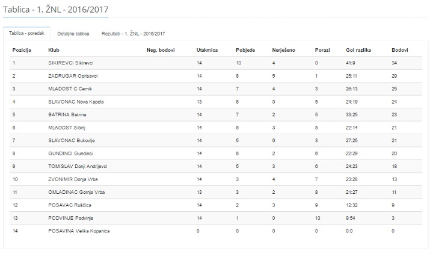
Task: Click the Bodovi column header
Action: click(399, 50)
